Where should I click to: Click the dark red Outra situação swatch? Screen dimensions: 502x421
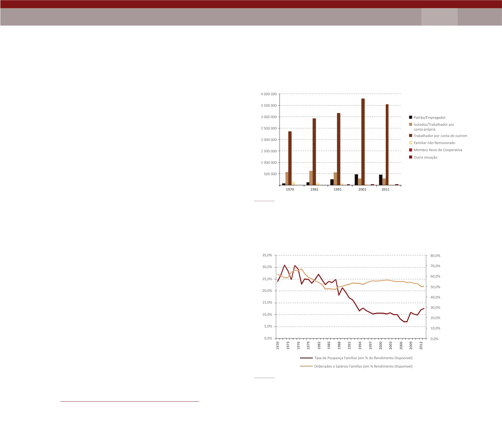pos(411,157)
